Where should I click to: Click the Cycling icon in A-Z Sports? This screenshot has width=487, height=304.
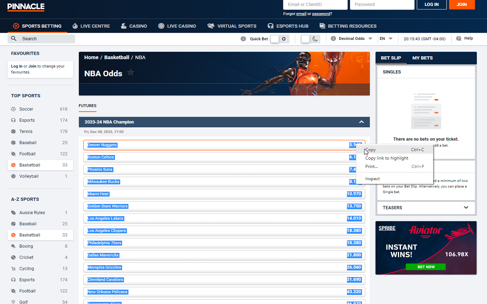click(14, 269)
